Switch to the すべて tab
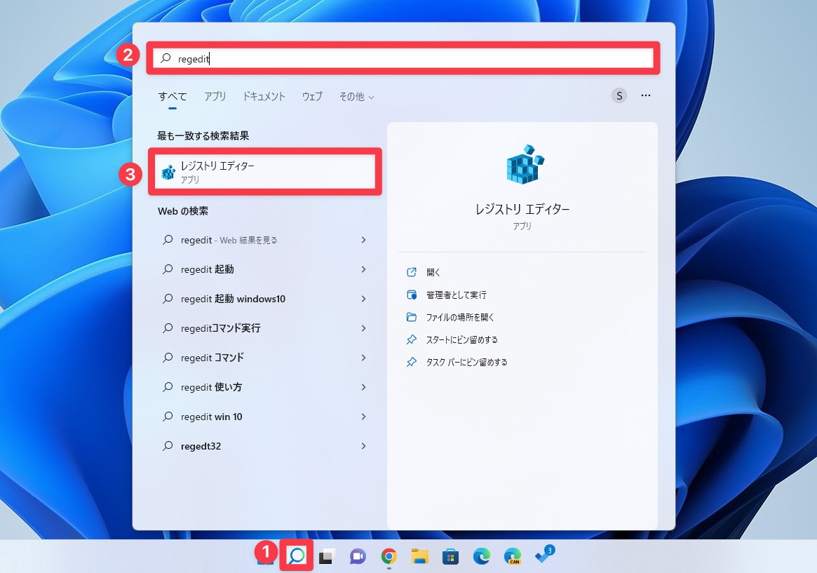This screenshot has height=573, width=817. [173, 96]
